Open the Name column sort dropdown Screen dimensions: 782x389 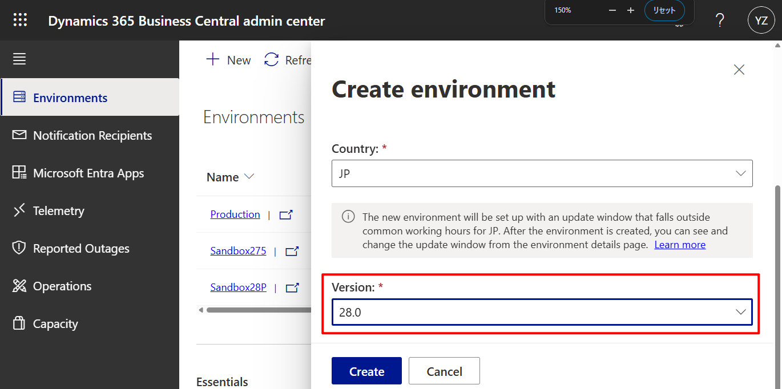coord(249,177)
